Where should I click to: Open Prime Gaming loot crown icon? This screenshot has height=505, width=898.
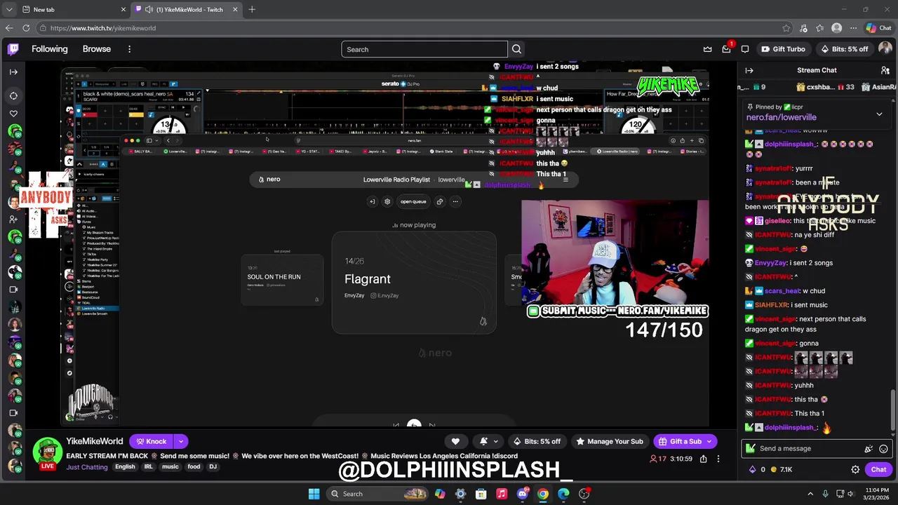(x=707, y=49)
